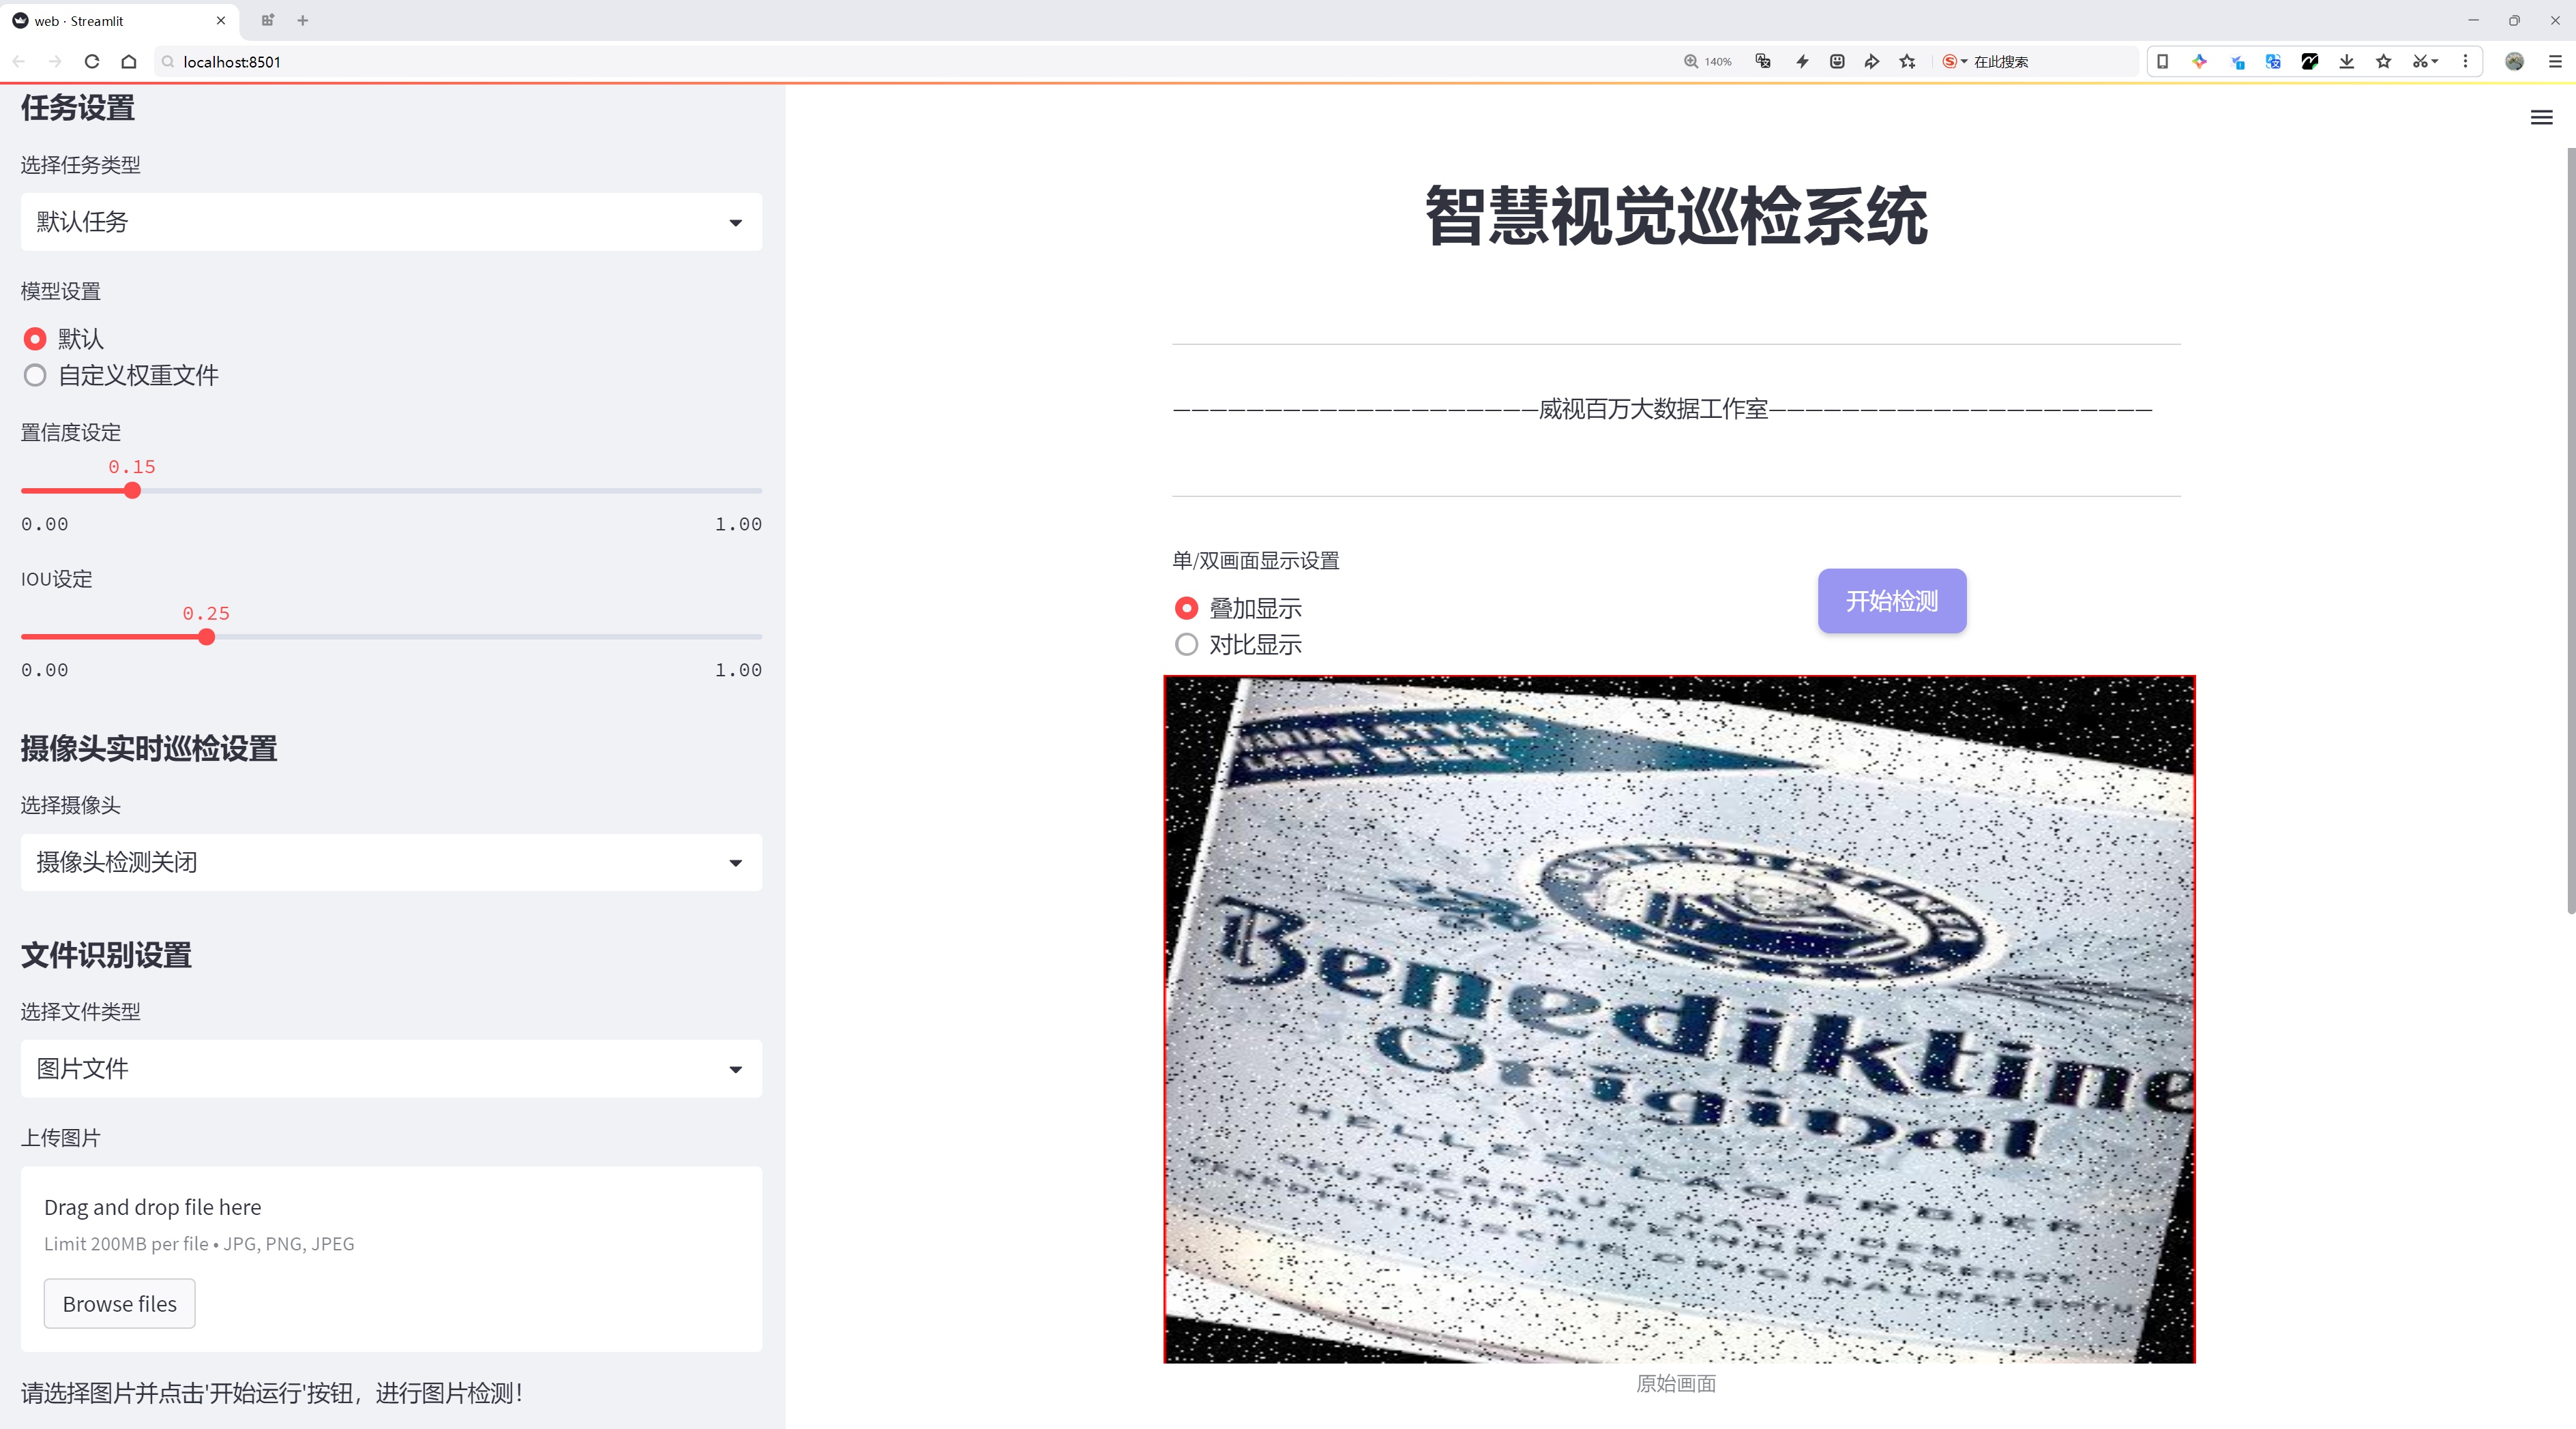2576x1429 pixels.
Task: Open the page translate icon in address bar
Action: (1763, 61)
